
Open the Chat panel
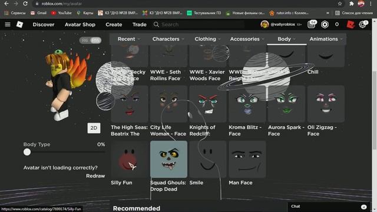(x=329, y=207)
